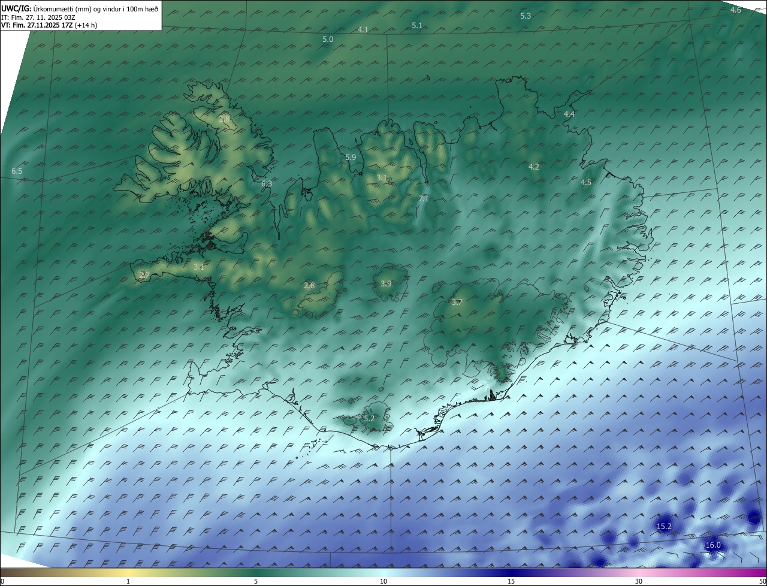Click the 5 tick label on the colour scale
This screenshot has height=586, width=767.
point(256,581)
